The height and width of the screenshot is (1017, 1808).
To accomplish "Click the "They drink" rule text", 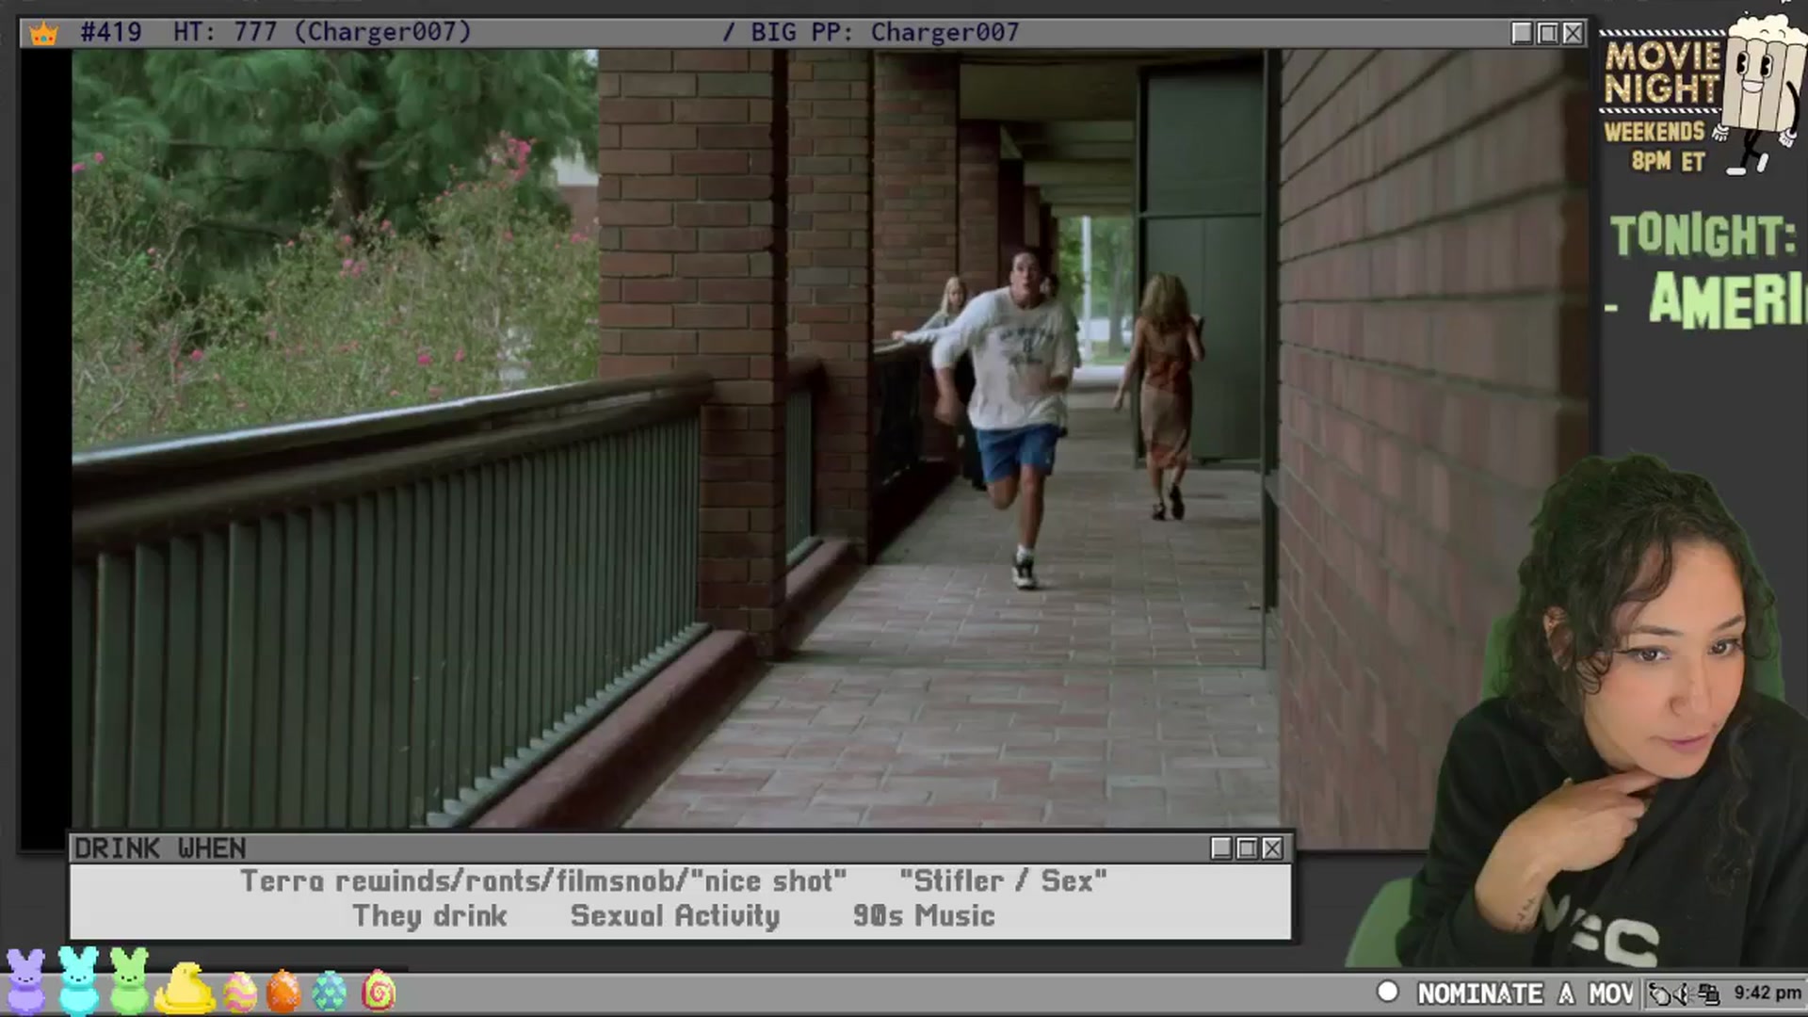I will pyautogui.click(x=429, y=916).
